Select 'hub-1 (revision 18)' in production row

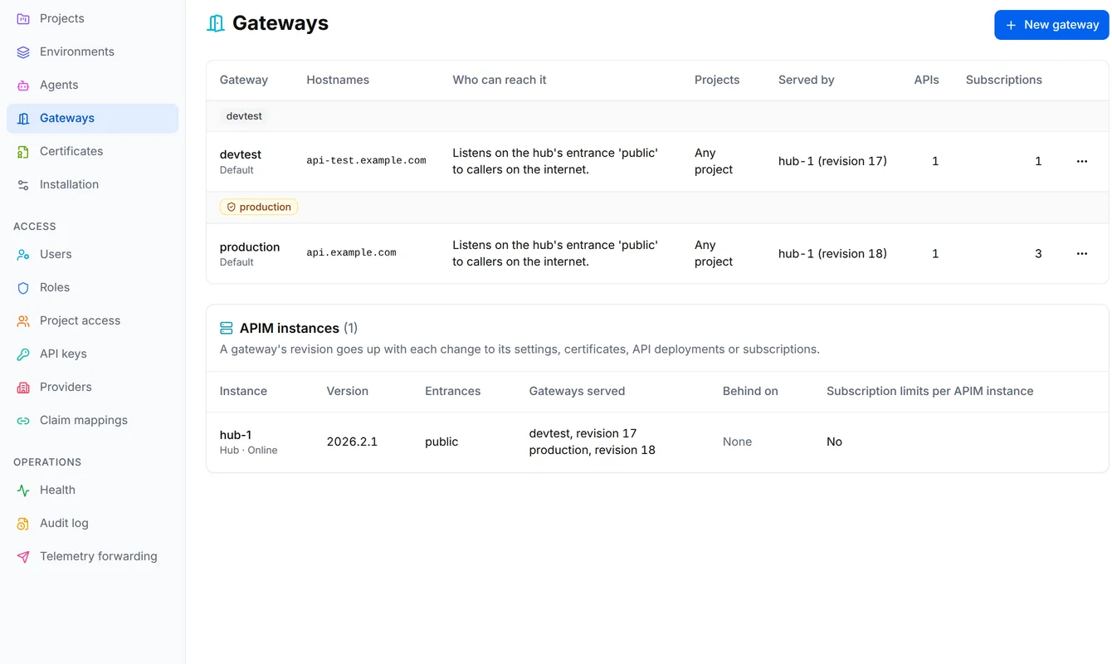832,253
